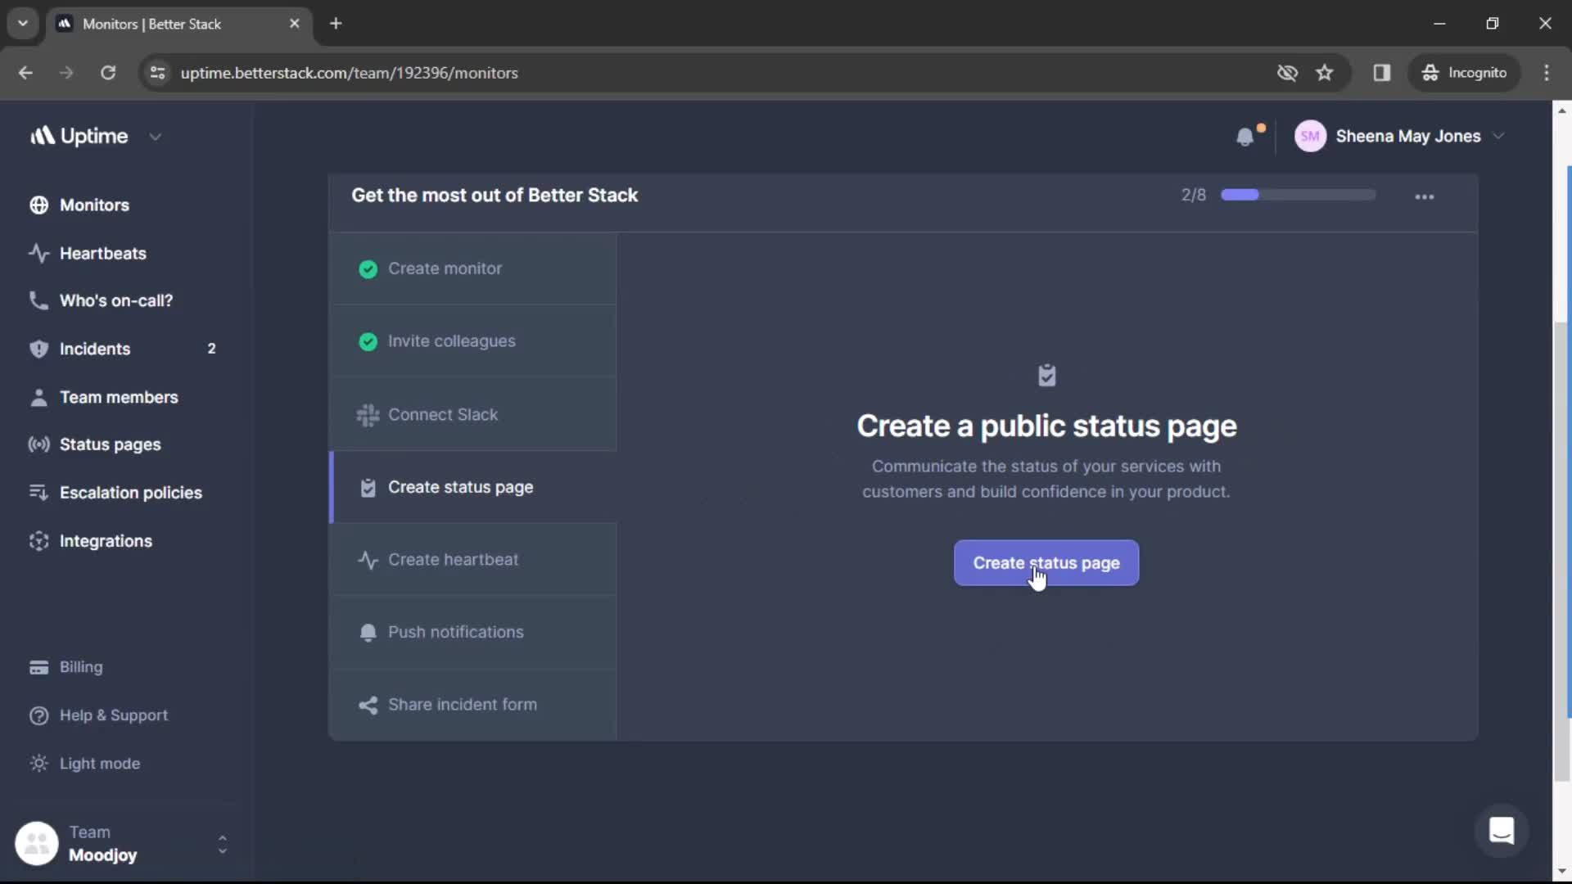Reload the page
Viewport: 1572px width, 884px height.
[108, 73]
